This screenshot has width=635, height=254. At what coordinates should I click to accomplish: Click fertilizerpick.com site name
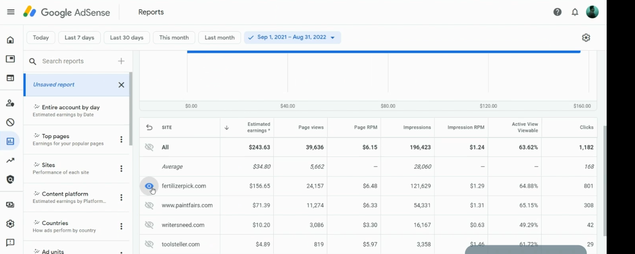coord(184,186)
